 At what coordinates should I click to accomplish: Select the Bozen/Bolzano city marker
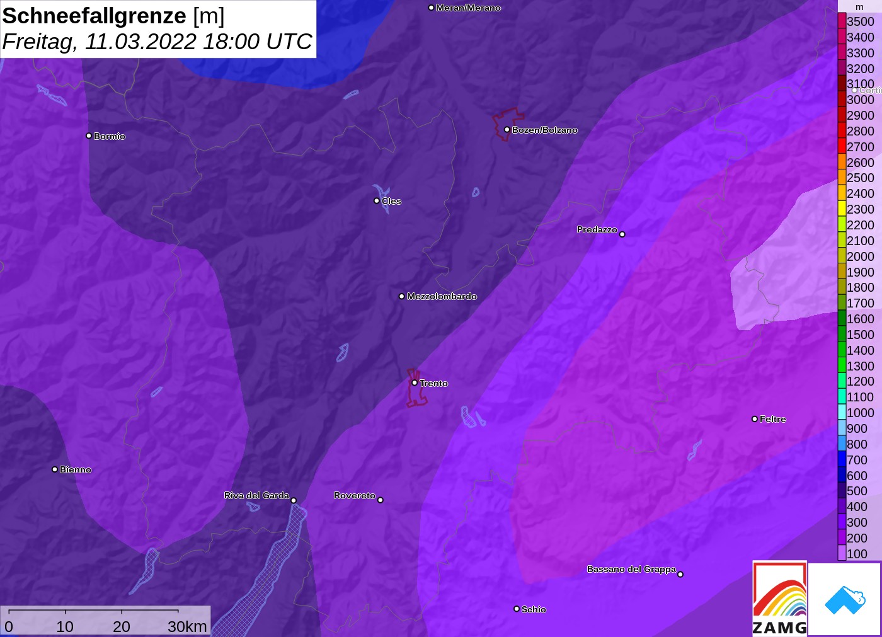507,129
